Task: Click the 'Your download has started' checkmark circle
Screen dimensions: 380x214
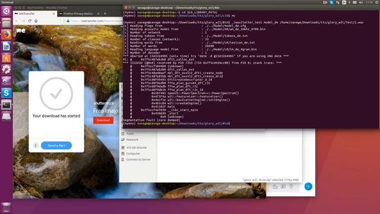Action: tap(56, 94)
